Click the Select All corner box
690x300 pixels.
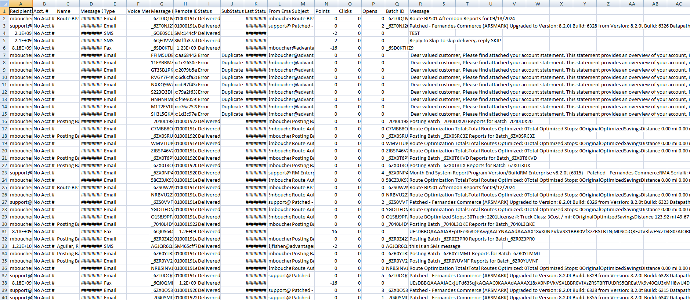(x=4, y=4)
